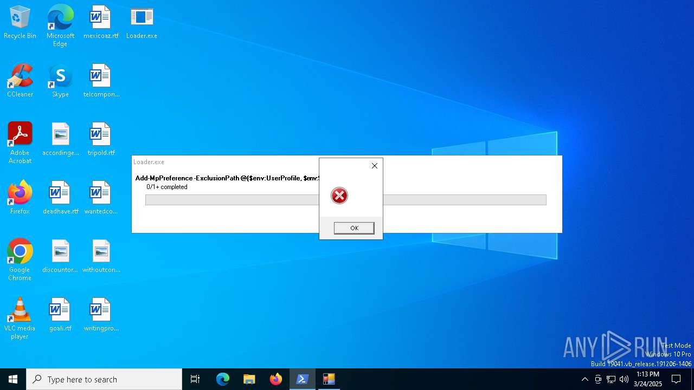This screenshot has height=390, width=694.
Task: Switch to PowerShell taskbar window
Action: [x=302, y=379]
